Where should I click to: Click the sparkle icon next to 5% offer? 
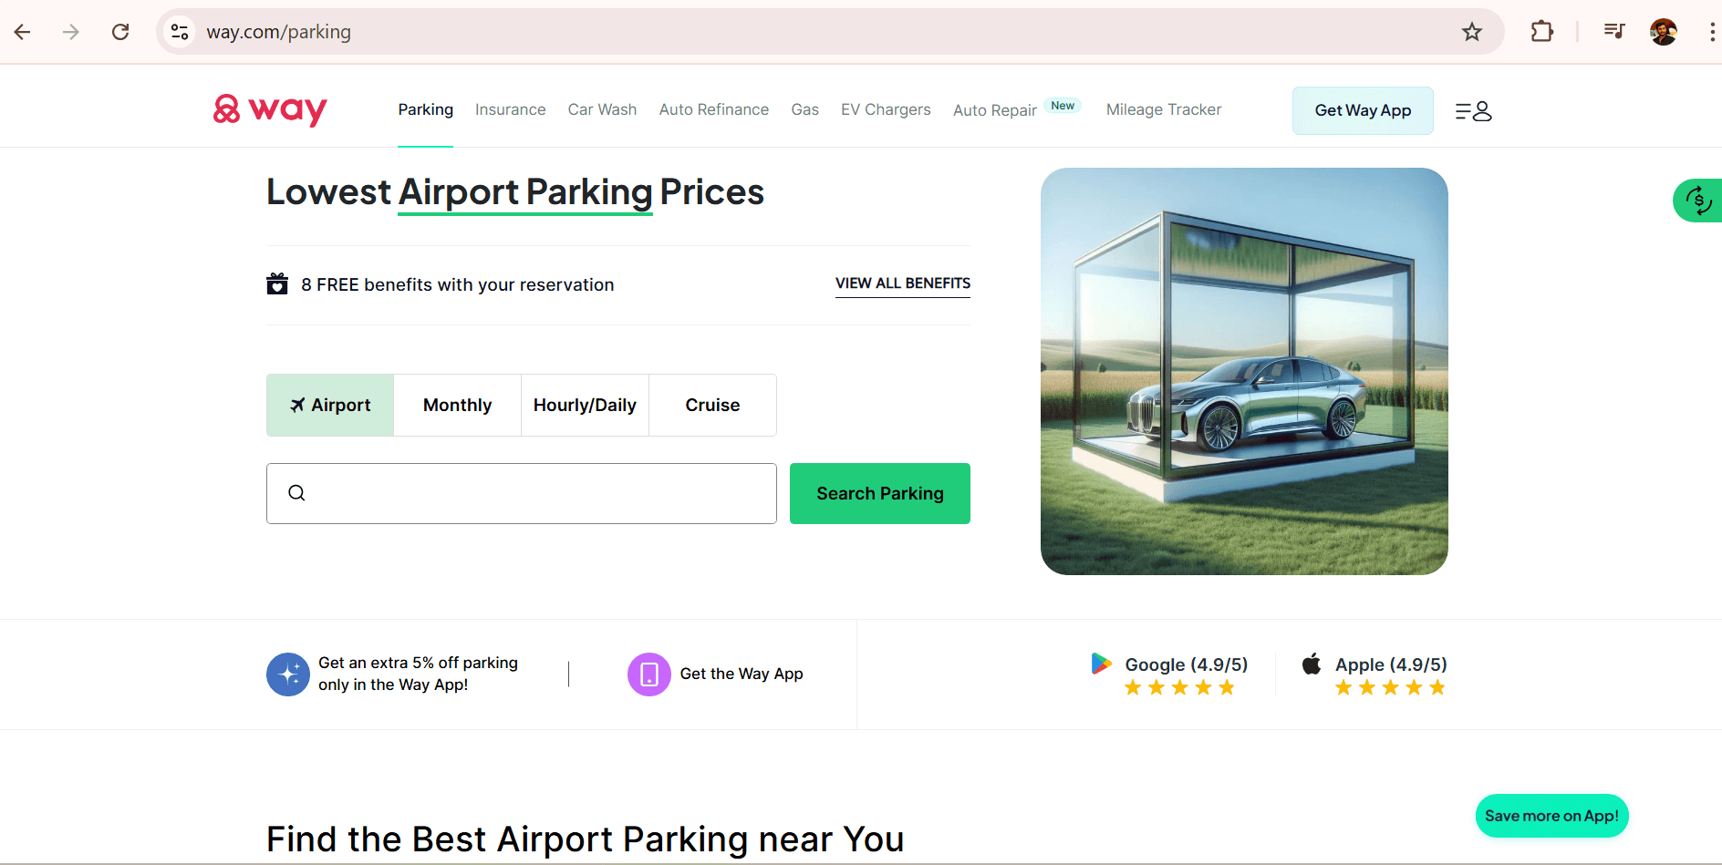click(287, 674)
